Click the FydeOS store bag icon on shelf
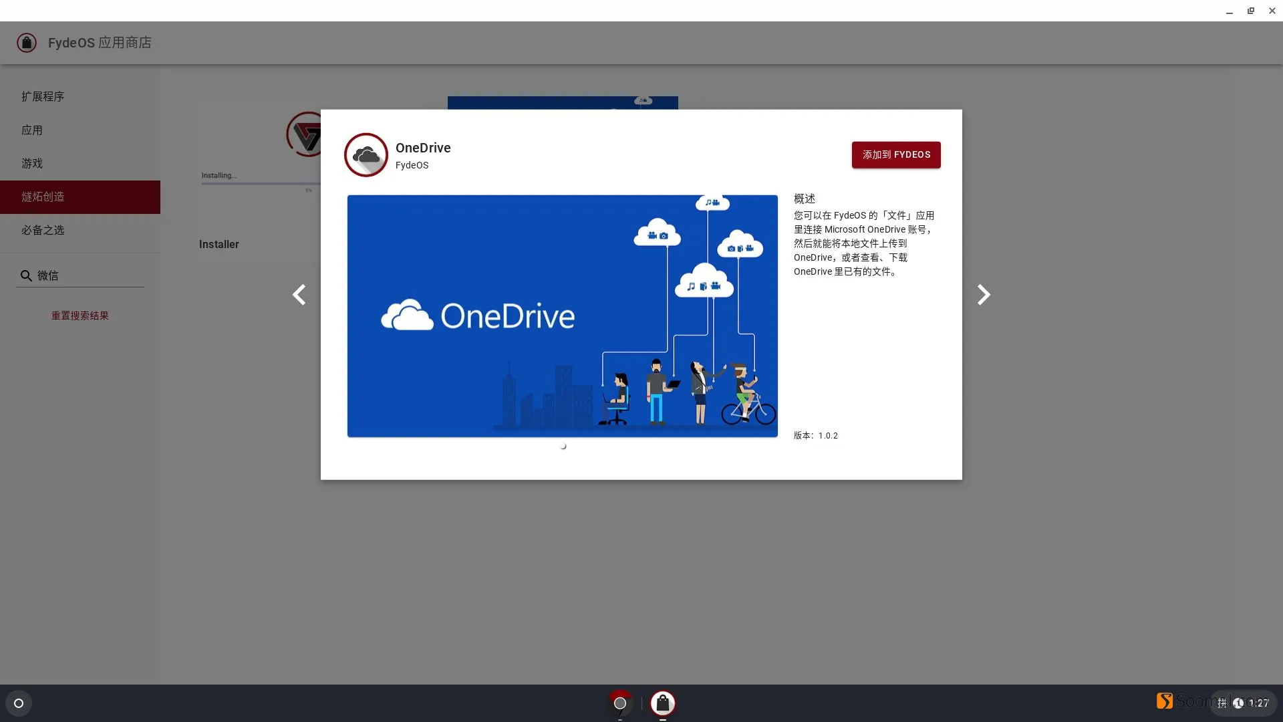This screenshot has width=1283, height=722. point(663,703)
